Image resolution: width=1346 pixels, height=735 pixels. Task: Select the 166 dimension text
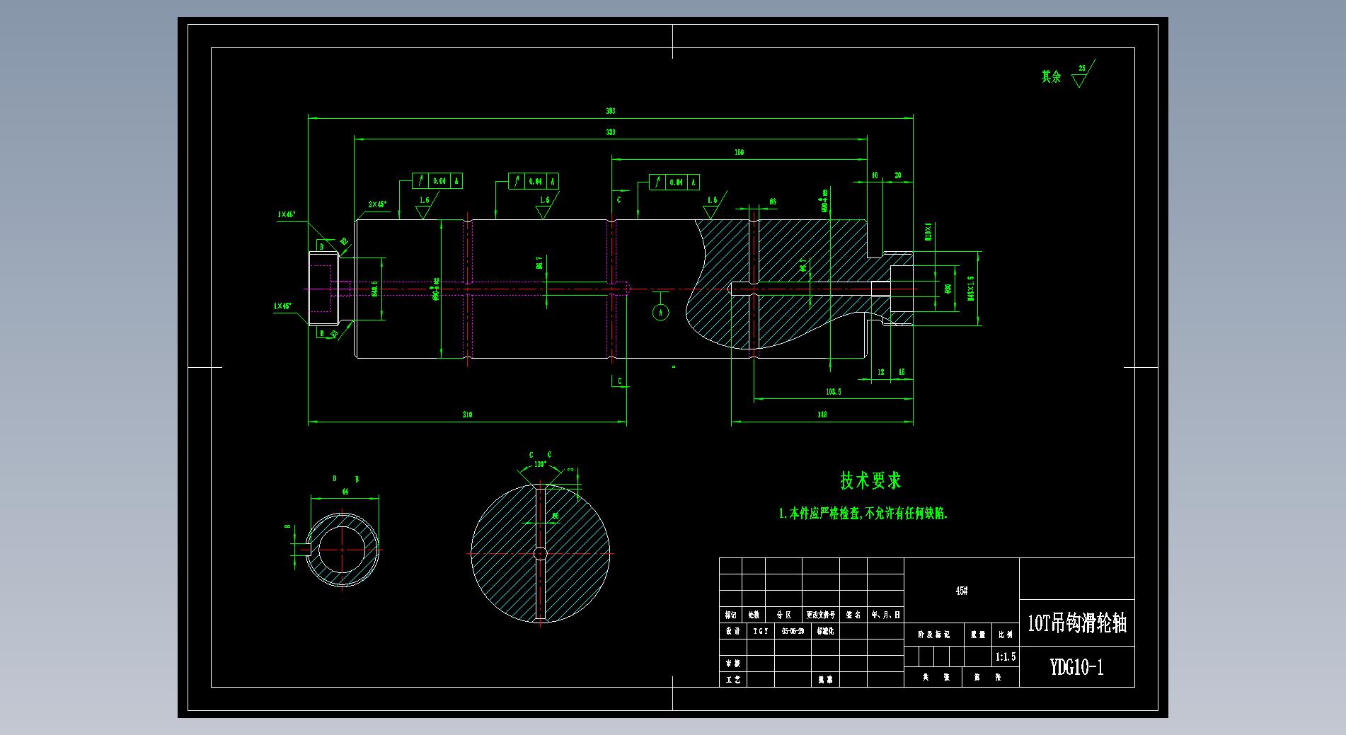point(739,152)
